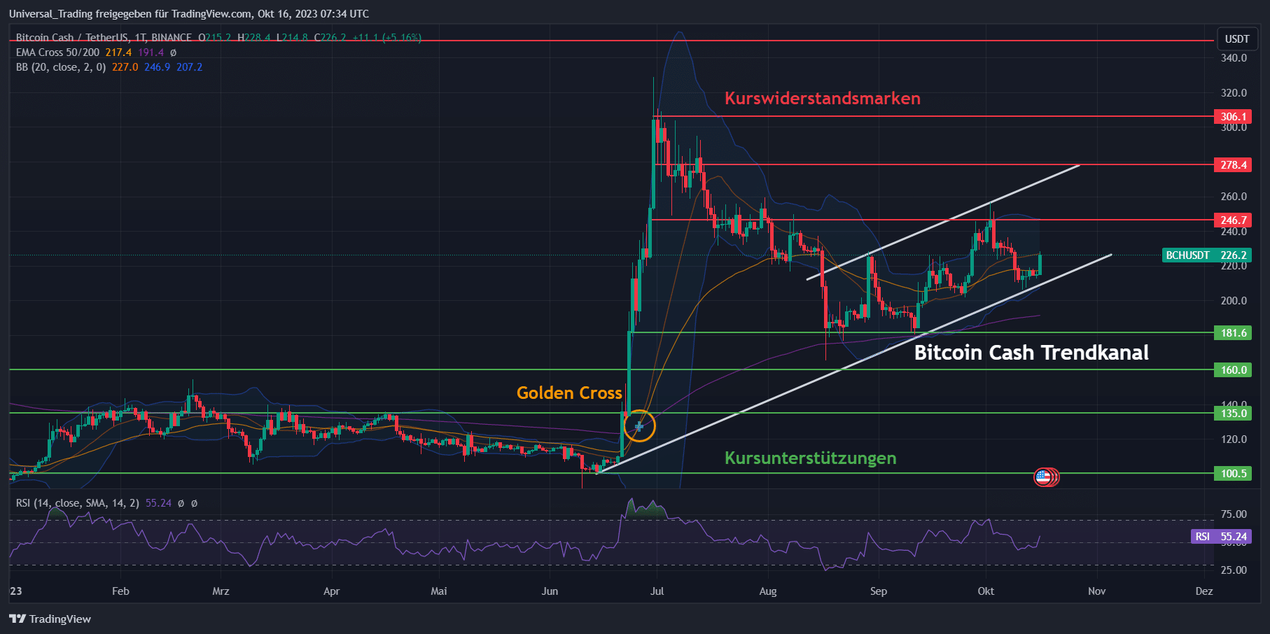Click the EMA value 217.4 in legend
This screenshot has height=634, width=1270.
[118, 52]
